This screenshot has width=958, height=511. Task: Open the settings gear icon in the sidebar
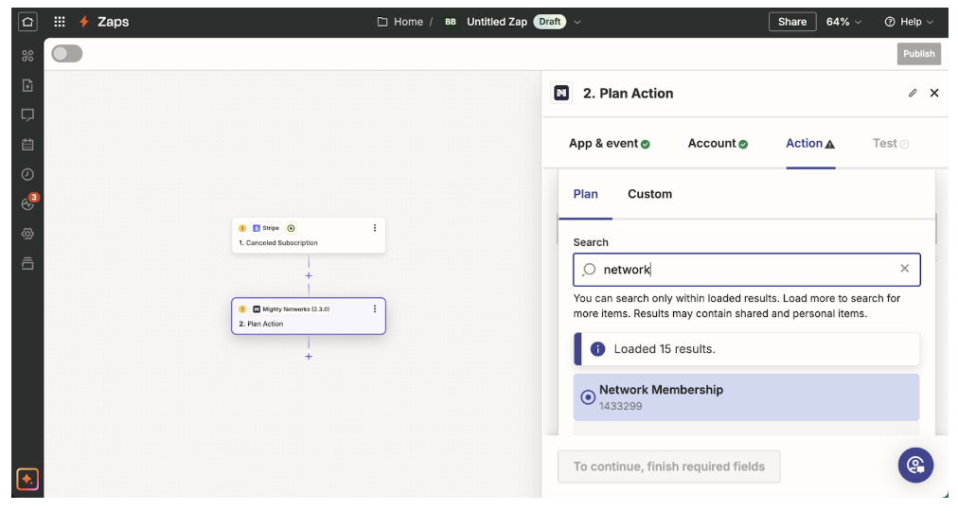[27, 234]
